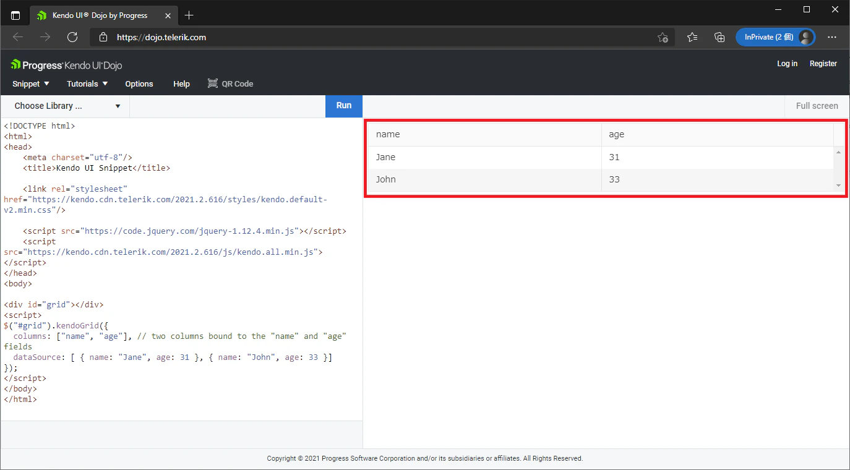850x470 pixels.
Task: Open the Help menu item
Action: (x=181, y=83)
